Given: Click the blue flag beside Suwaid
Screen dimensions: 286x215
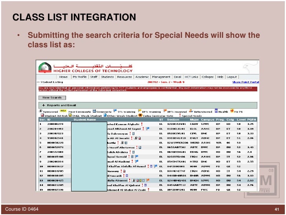Looking at the screenshot, I should coord(136,157).
